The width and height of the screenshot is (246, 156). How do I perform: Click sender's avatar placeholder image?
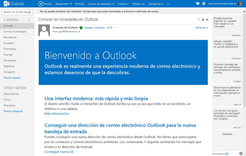(x=44, y=30)
